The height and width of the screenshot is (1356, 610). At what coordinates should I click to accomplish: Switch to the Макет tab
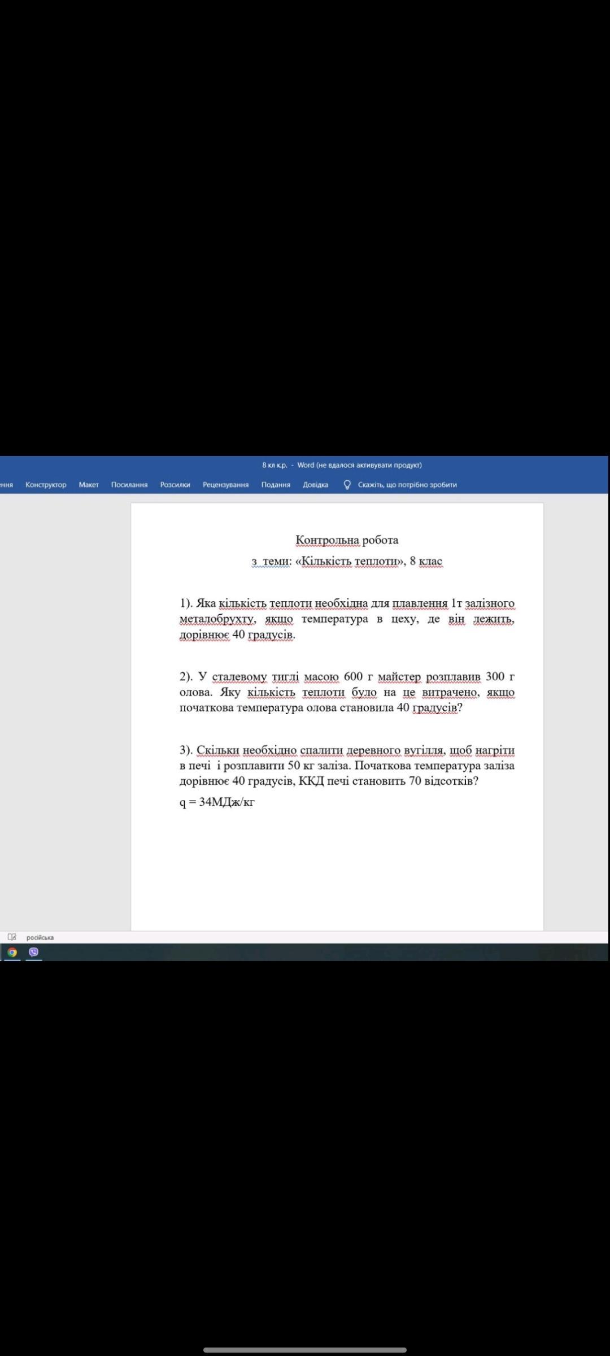[x=89, y=485]
